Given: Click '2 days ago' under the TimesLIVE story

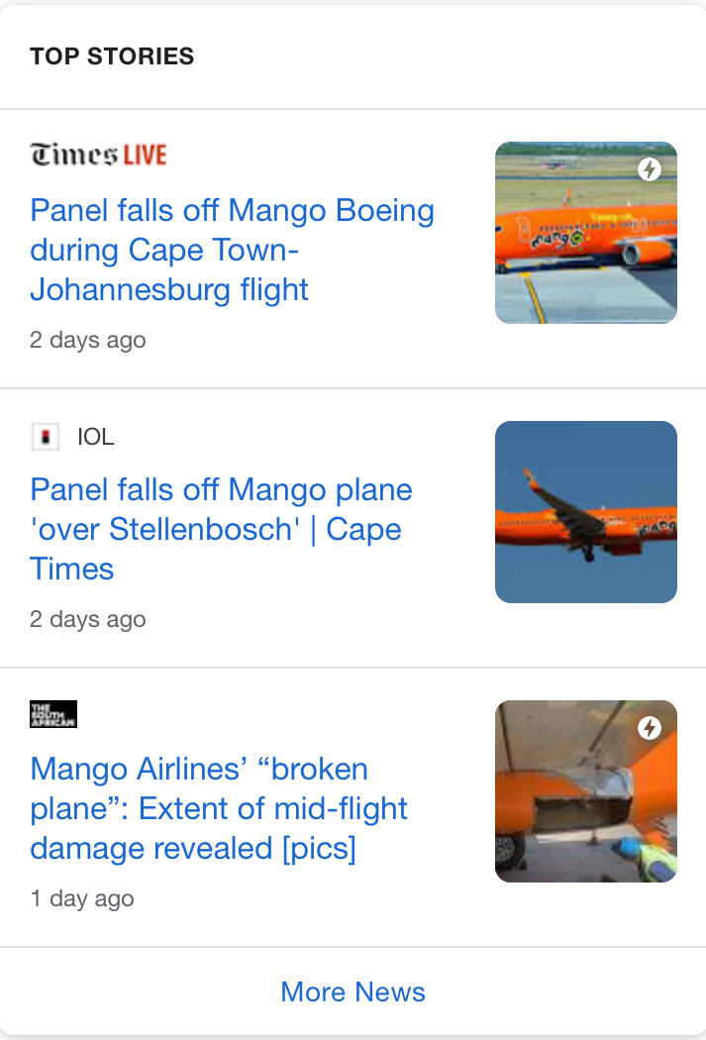Looking at the screenshot, I should pos(87,341).
